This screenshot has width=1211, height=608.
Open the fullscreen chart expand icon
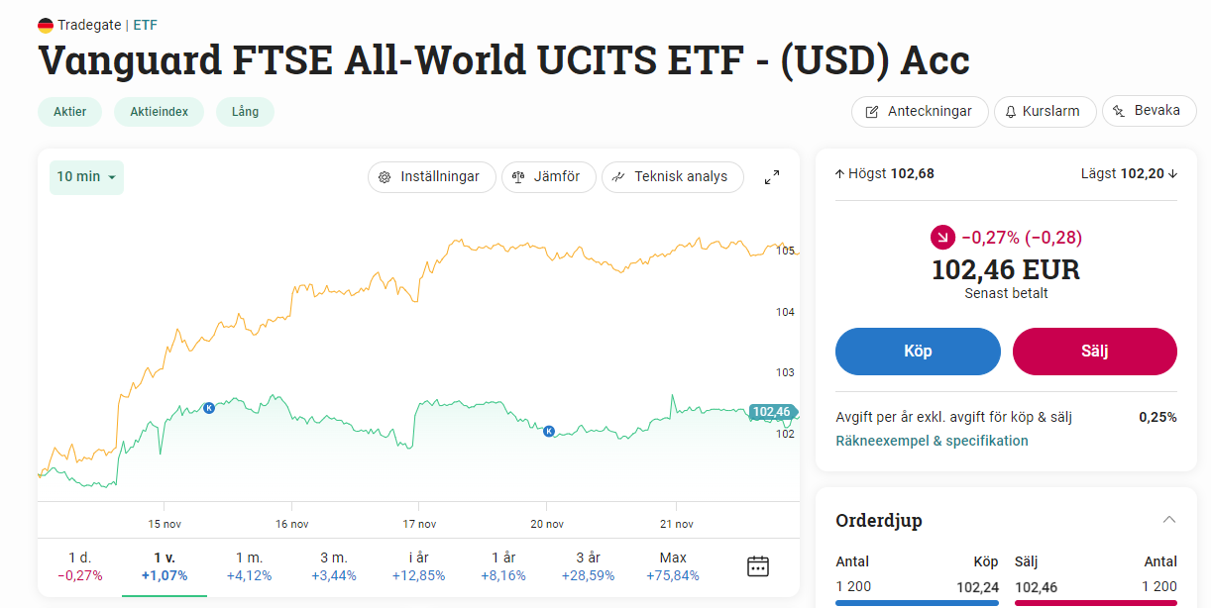772,177
